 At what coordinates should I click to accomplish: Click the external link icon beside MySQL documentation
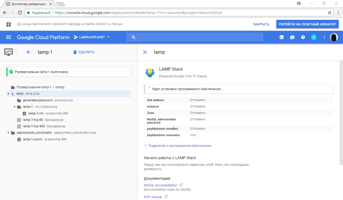point(181,185)
